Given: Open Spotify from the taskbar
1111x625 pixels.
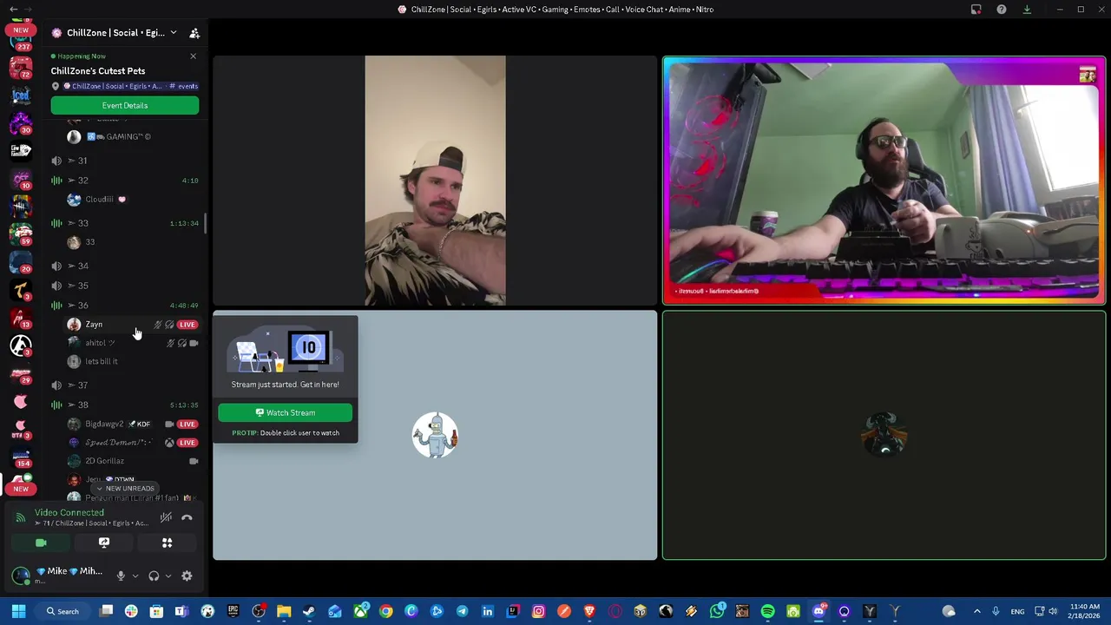Looking at the screenshot, I should click(x=767, y=611).
